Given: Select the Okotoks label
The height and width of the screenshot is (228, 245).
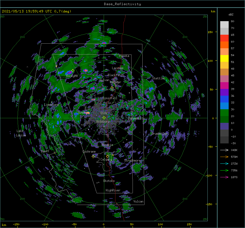Looking at the screenshot, I should coord(109,181).
